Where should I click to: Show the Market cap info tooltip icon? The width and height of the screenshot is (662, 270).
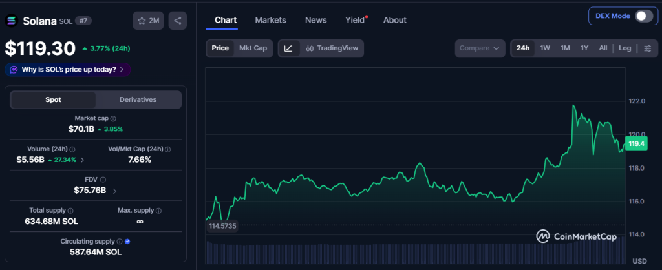[x=113, y=119]
